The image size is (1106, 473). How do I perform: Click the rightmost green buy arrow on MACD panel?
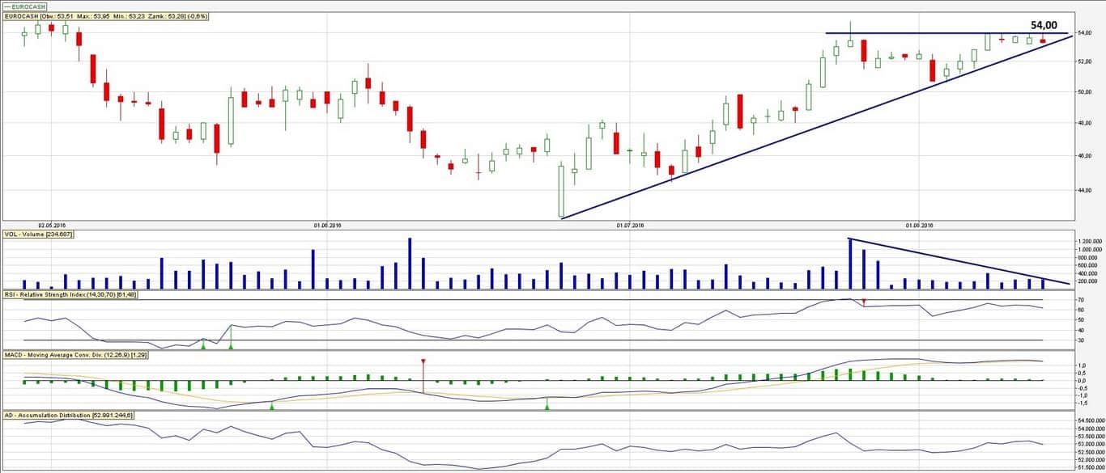click(x=547, y=406)
